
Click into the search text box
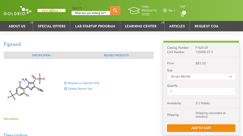point(91,13)
